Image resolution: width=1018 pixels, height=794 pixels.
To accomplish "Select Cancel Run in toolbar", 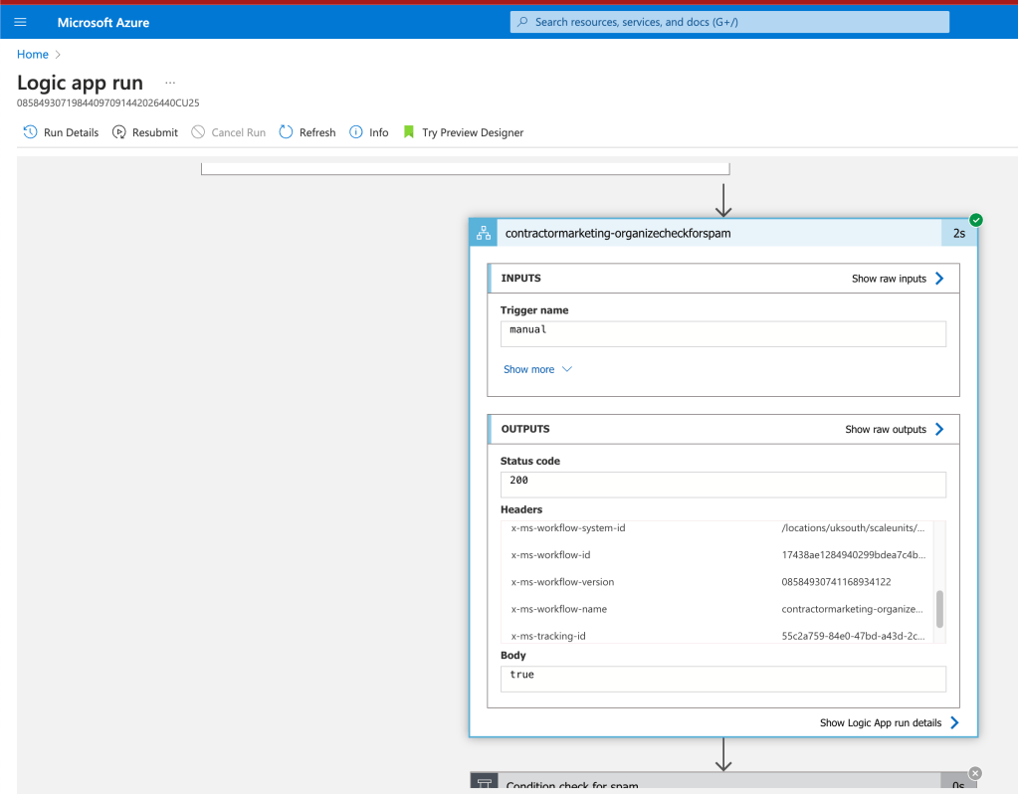I will [x=229, y=131].
